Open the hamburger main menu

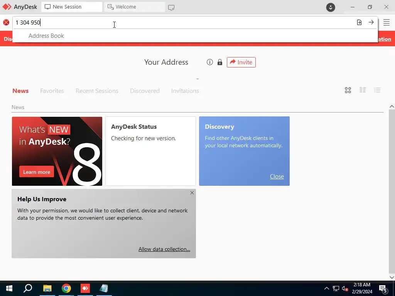coord(387,22)
